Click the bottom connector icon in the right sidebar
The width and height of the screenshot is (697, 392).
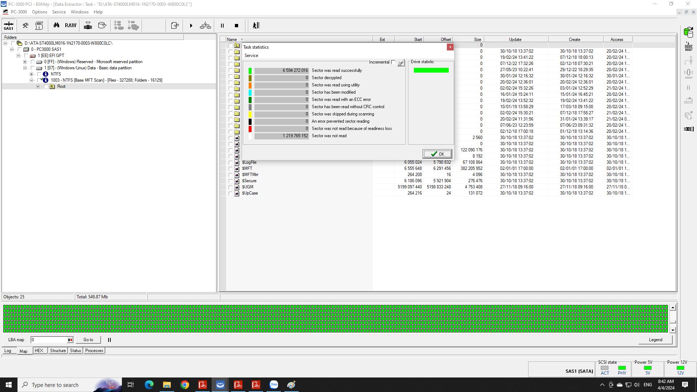[689, 129]
